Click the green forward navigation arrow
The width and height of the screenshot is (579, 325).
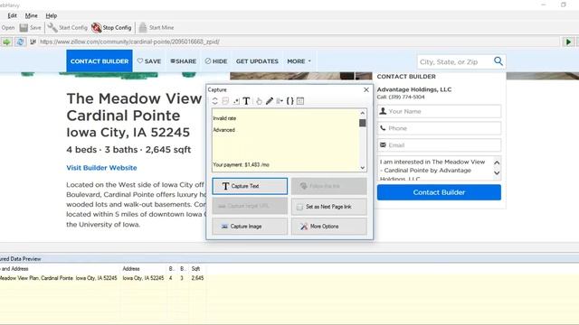pos(6,42)
